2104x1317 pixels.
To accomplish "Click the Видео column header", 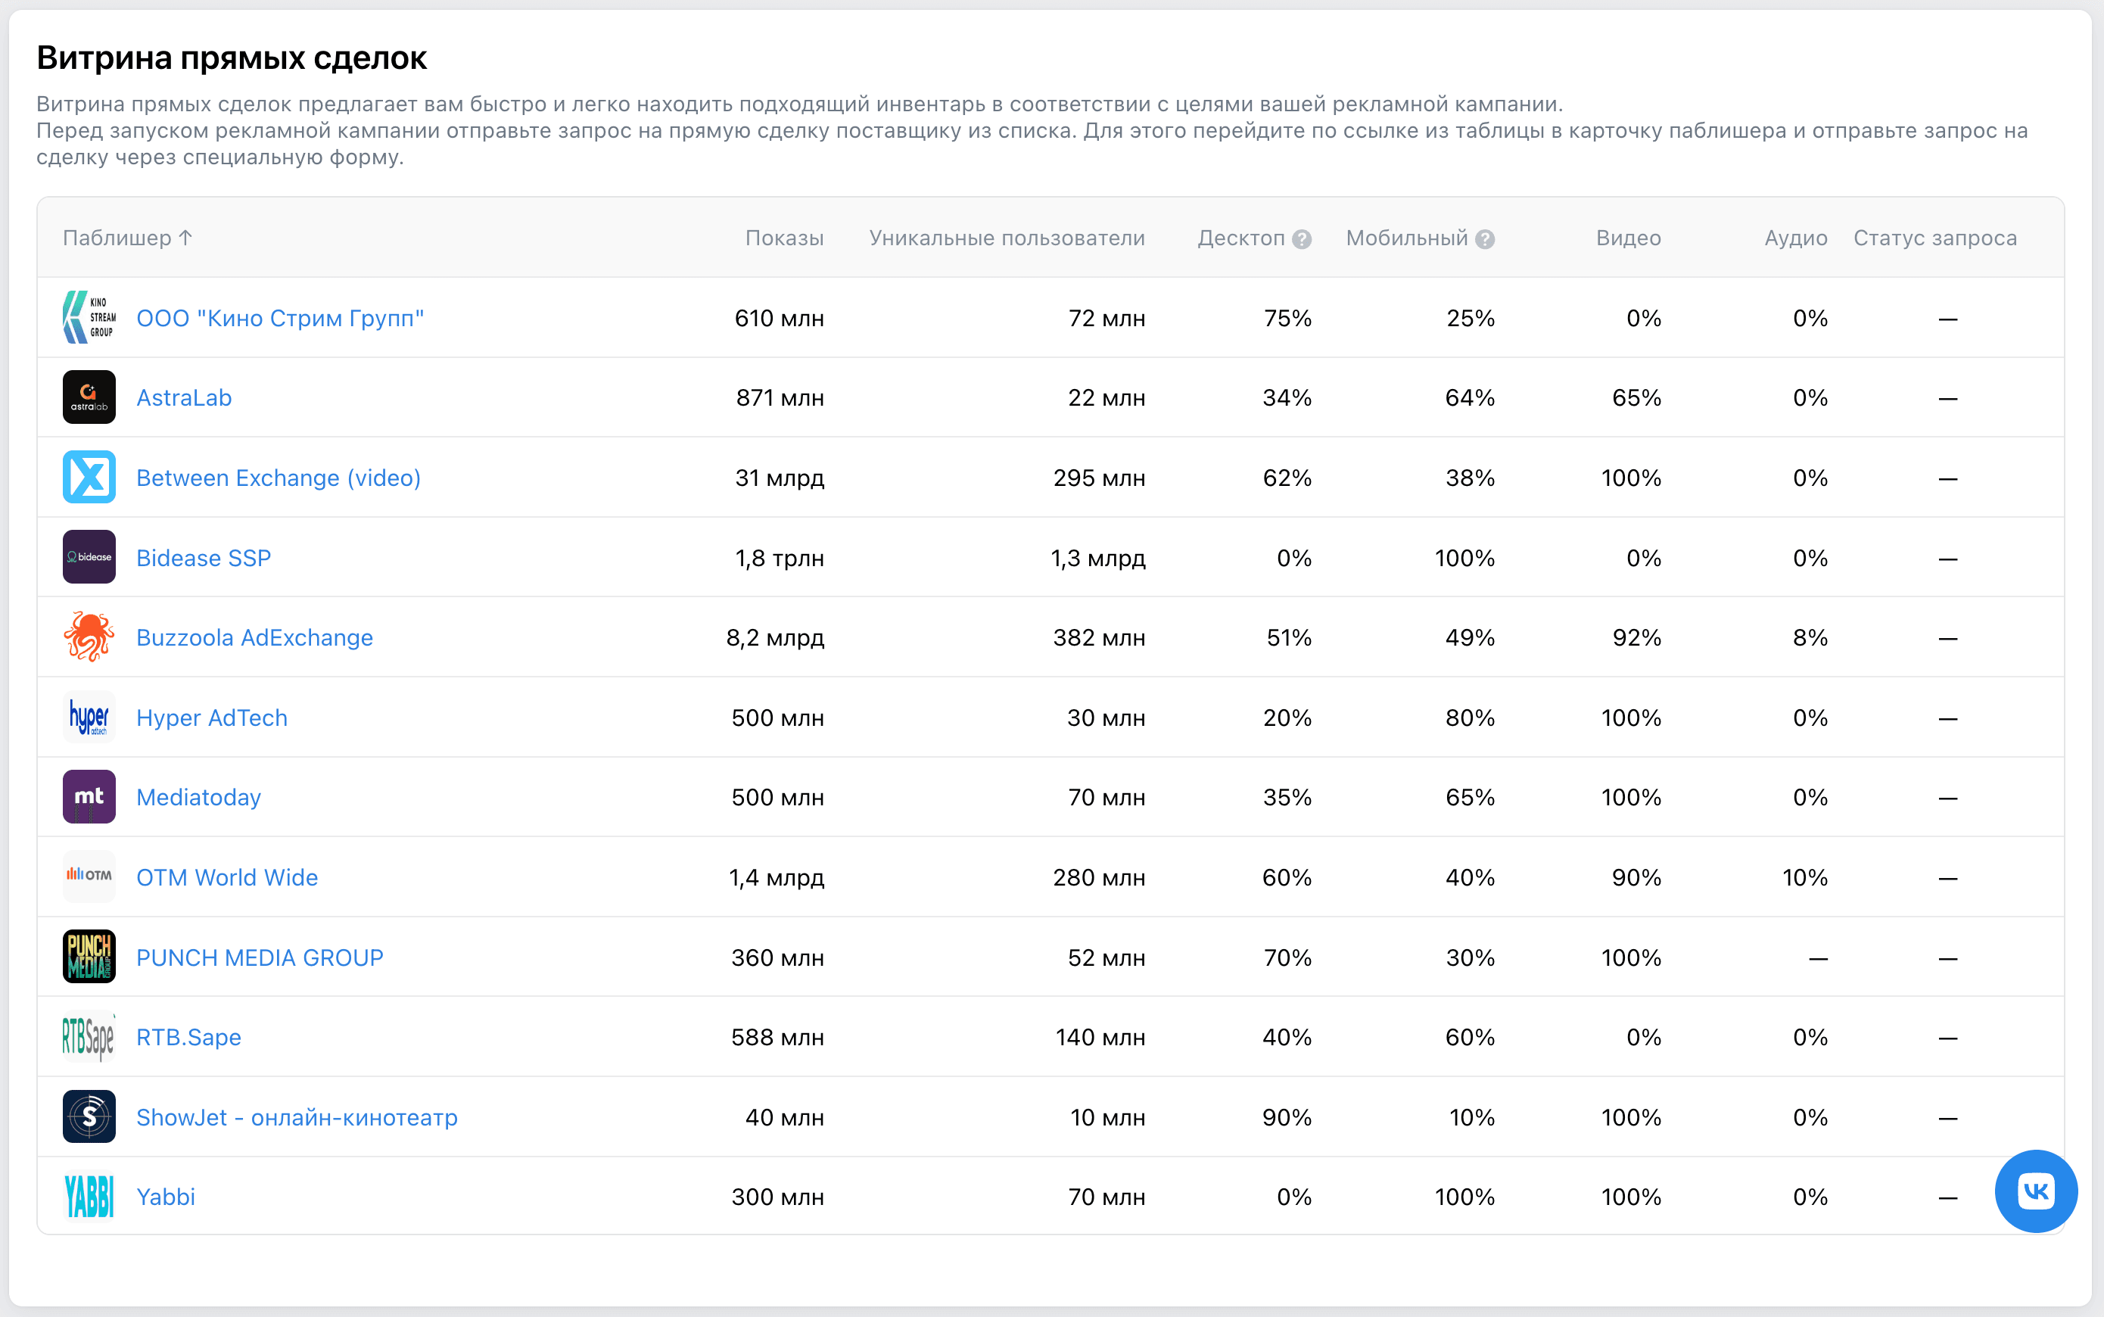I will point(1628,238).
